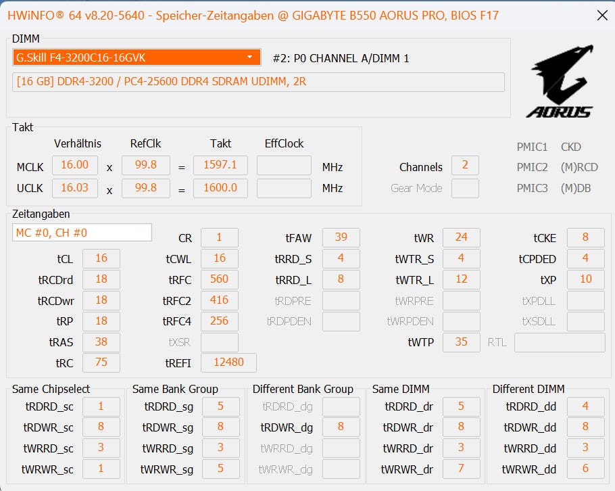The width and height of the screenshot is (615, 491).
Task: Select the tRFC2 value 416
Action: pyautogui.click(x=220, y=300)
